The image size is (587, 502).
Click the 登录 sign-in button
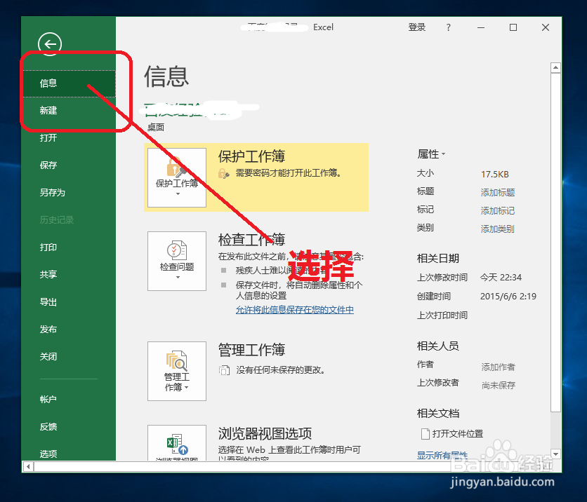coord(416,27)
